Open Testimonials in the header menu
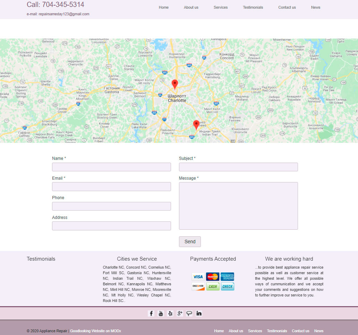This screenshot has width=358, height=335. pyautogui.click(x=253, y=7)
